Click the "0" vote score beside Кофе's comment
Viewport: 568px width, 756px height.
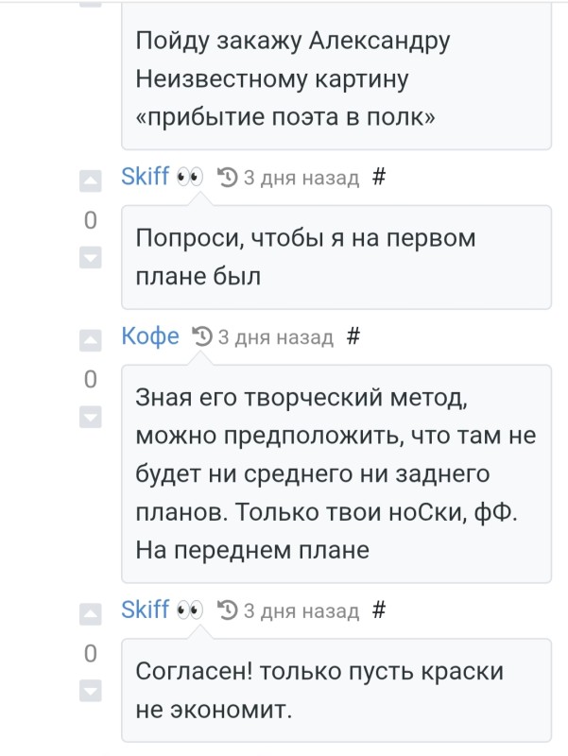point(90,378)
